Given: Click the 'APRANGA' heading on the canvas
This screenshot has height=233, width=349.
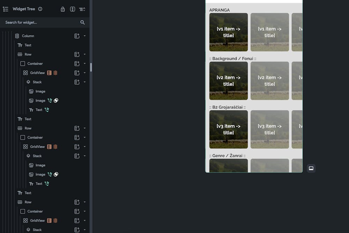Looking at the screenshot, I should [x=220, y=10].
